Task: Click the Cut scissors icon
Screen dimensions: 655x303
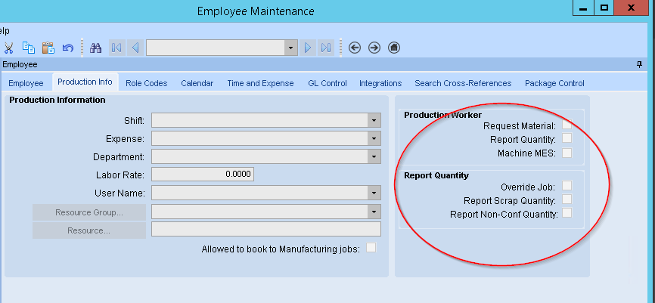Action: point(8,48)
